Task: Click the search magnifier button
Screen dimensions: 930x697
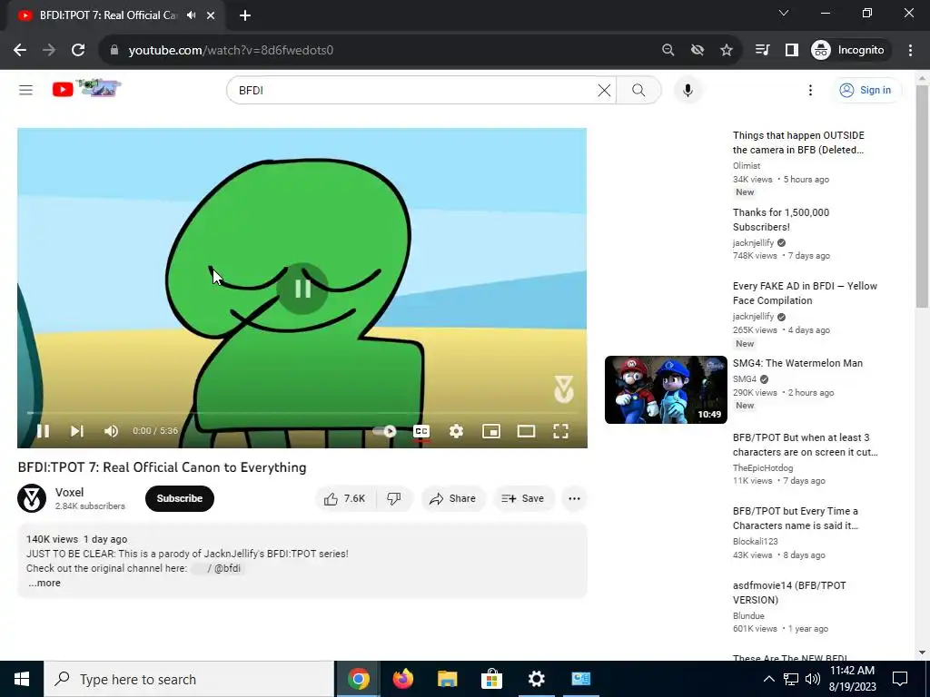Action: [638, 90]
